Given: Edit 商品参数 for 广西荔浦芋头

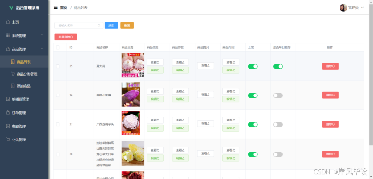Looking at the screenshot, I should [180, 128].
